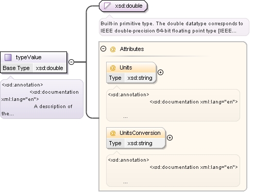253x192 pixels.
Task: Click the @ icon beside Attributes heading
Action: point(113,49)
